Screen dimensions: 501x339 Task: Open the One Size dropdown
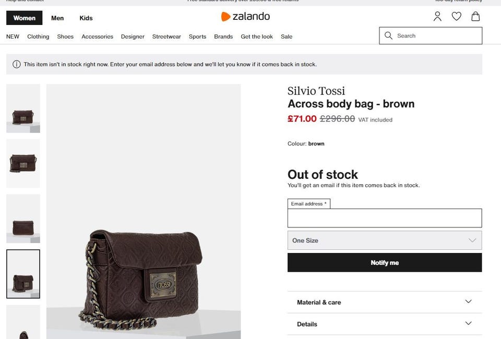click(x=384, y=240)
